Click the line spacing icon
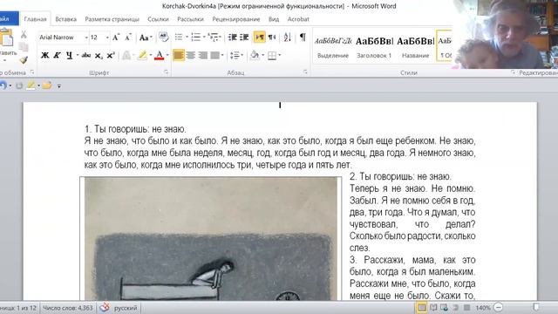This screenshot has width=558, height=314. 235,56
